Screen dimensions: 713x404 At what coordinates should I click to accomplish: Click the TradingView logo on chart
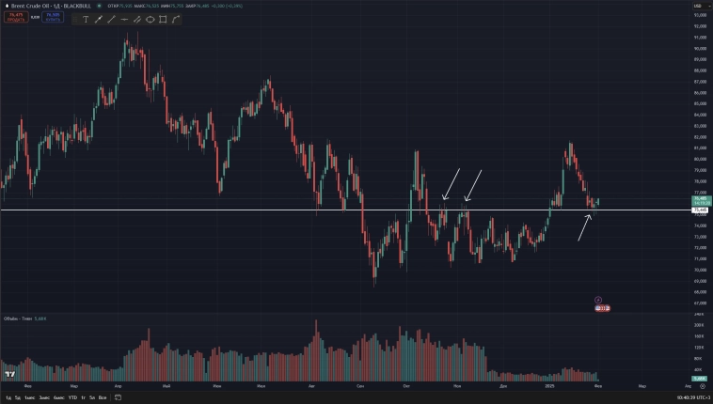coord(9,374)
